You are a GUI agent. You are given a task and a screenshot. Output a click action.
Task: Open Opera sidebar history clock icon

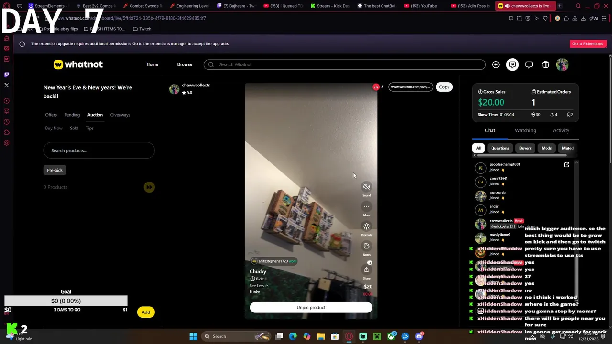click(x=6, y=122)
